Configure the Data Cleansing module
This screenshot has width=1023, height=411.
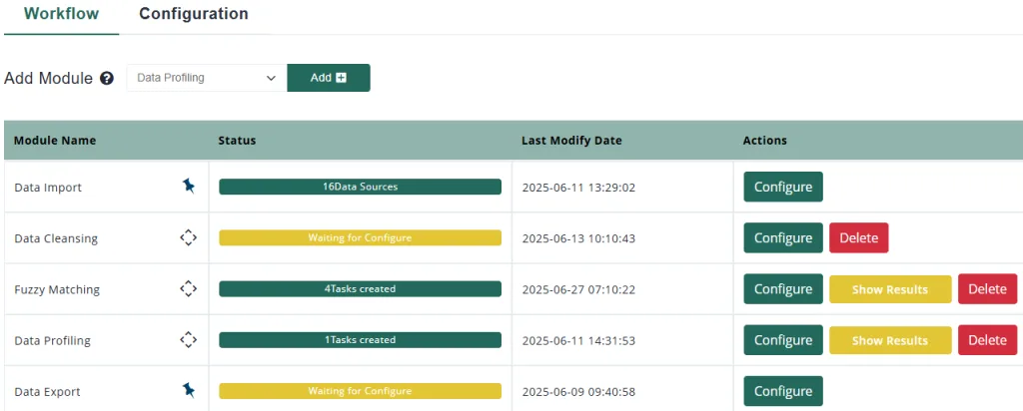click(x=782, y=237)
